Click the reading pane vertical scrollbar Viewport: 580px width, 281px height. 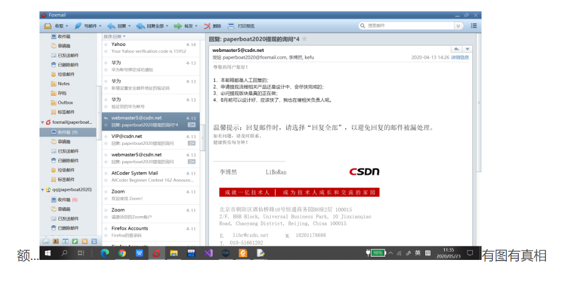click(x=479, y=102)
